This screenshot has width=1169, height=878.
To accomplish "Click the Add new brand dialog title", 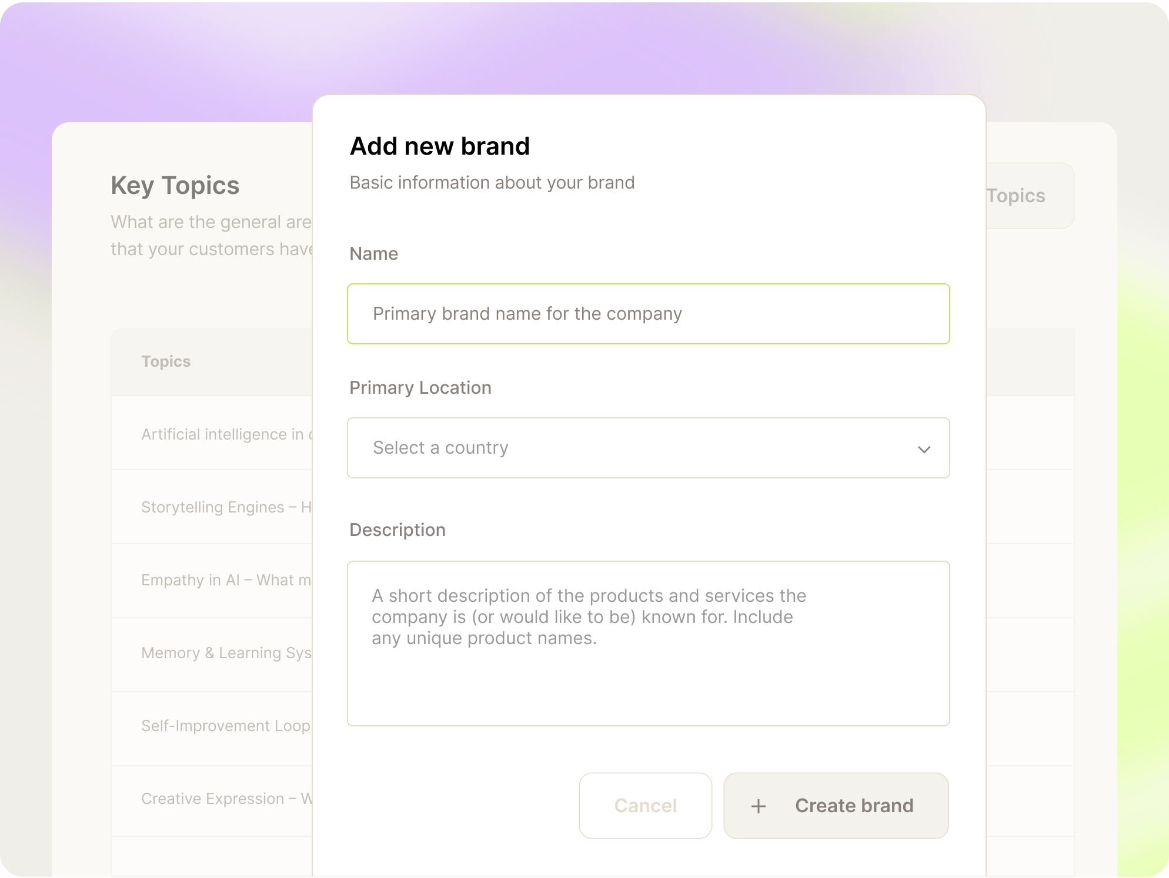I will (x=440, y=146).
